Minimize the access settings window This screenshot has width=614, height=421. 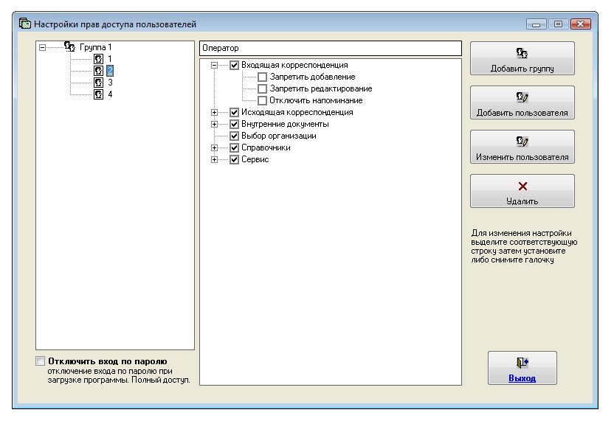[536, 24]
